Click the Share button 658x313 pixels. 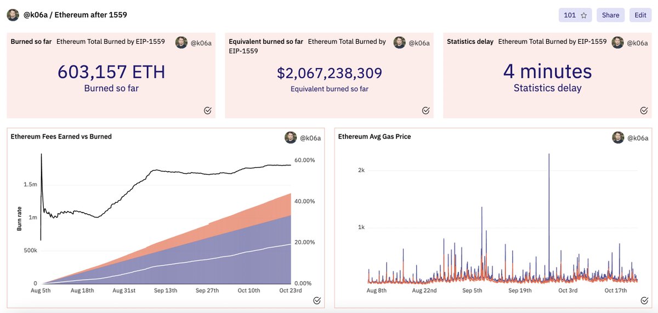[x=610, y=15]
